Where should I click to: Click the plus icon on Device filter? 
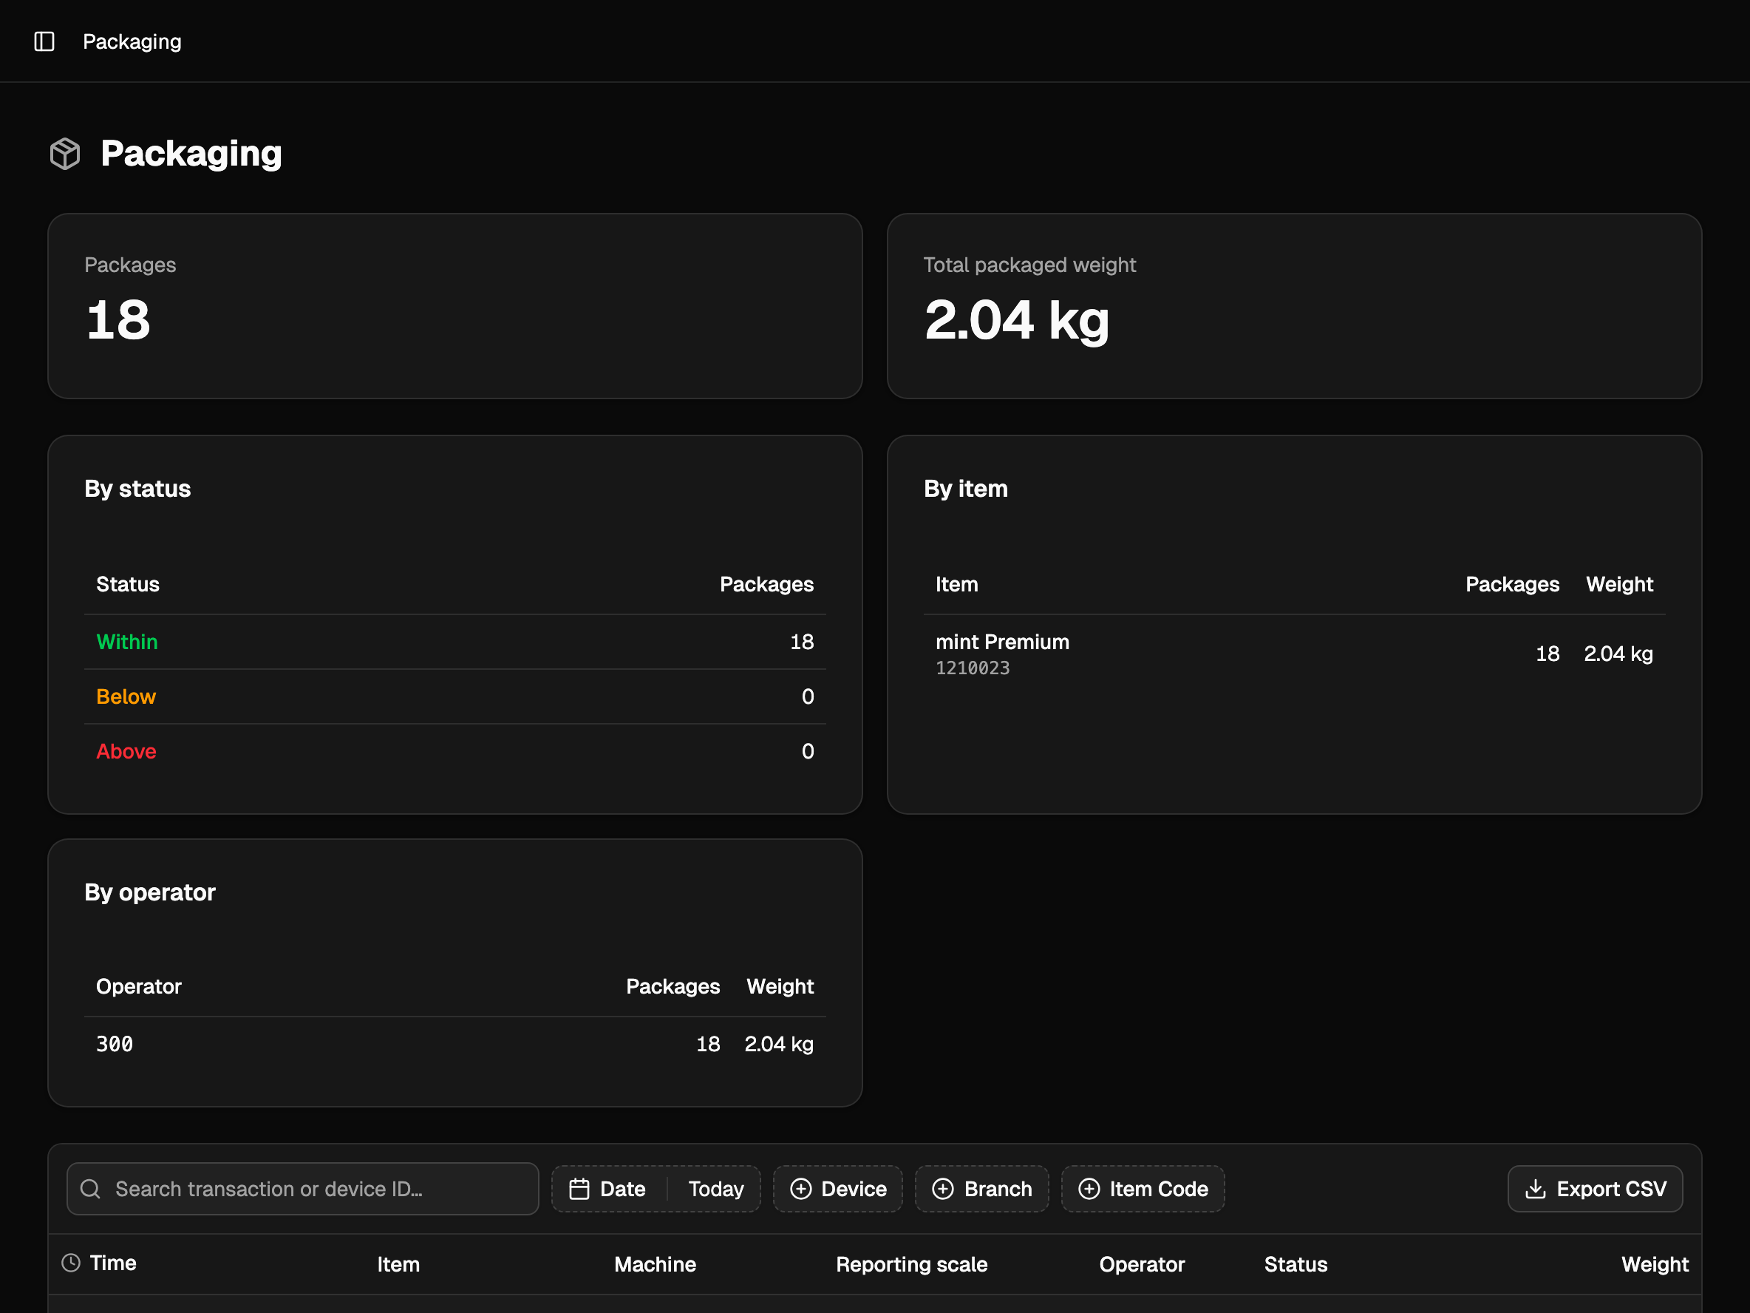coord(800,1189)
